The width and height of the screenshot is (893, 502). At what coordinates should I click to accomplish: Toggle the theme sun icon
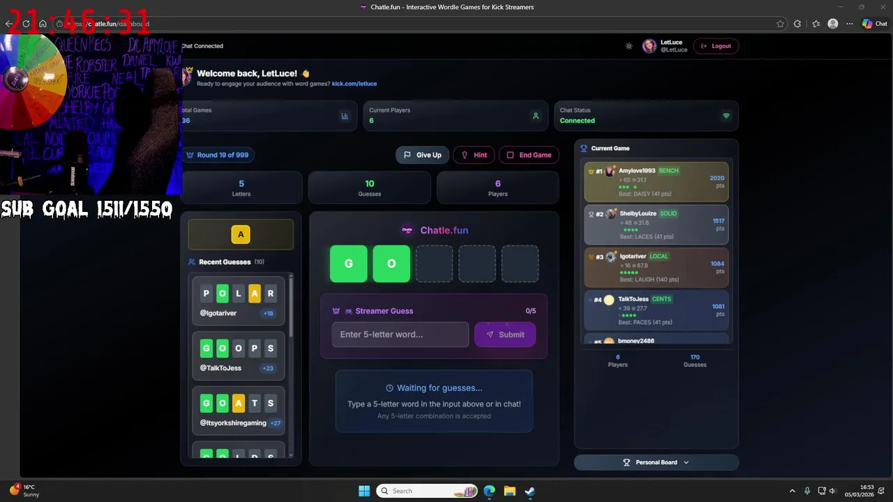[x=629, y=46]
